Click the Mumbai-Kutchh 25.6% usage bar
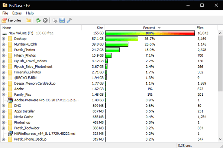The height and width of the screenshot is (148, 223). coord(117,44)
